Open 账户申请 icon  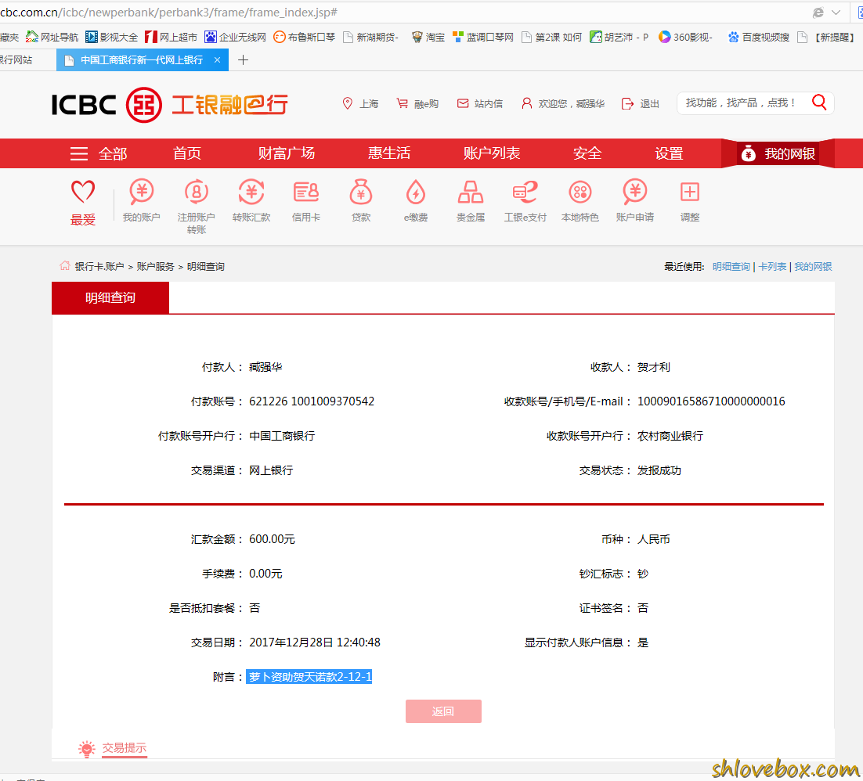(634, 192)
